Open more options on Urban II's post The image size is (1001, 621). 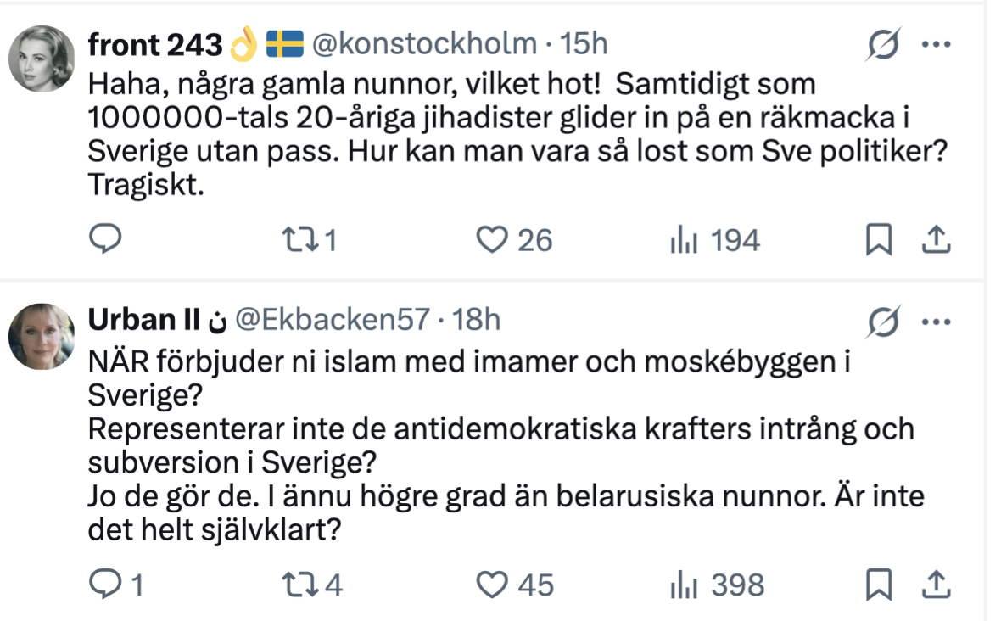click(936, 322)
